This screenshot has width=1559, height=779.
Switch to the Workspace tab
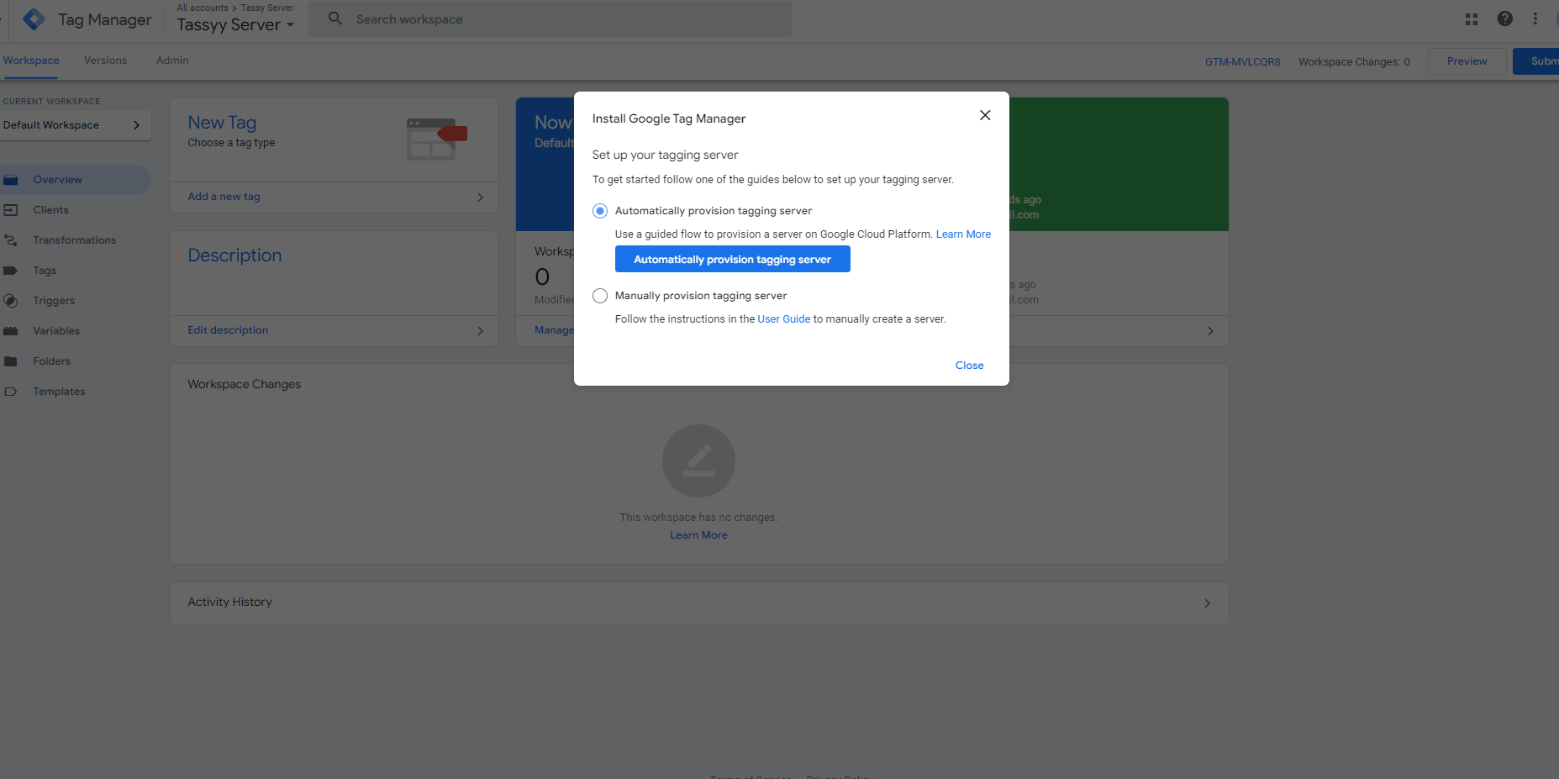pos(31,61)
